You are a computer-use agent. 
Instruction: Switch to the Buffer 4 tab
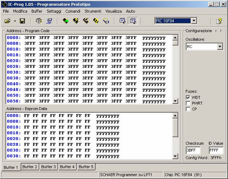(67, 167)
